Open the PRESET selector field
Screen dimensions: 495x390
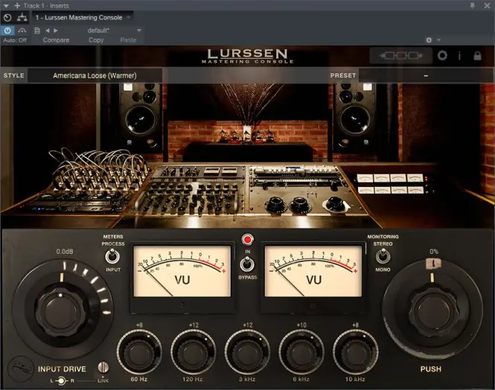[x=426, y=75]
